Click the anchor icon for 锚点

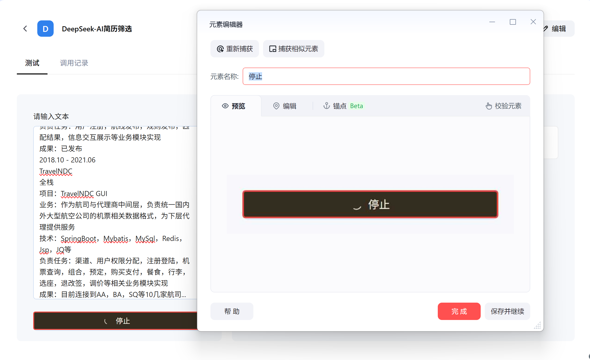(x=326, y=106)
